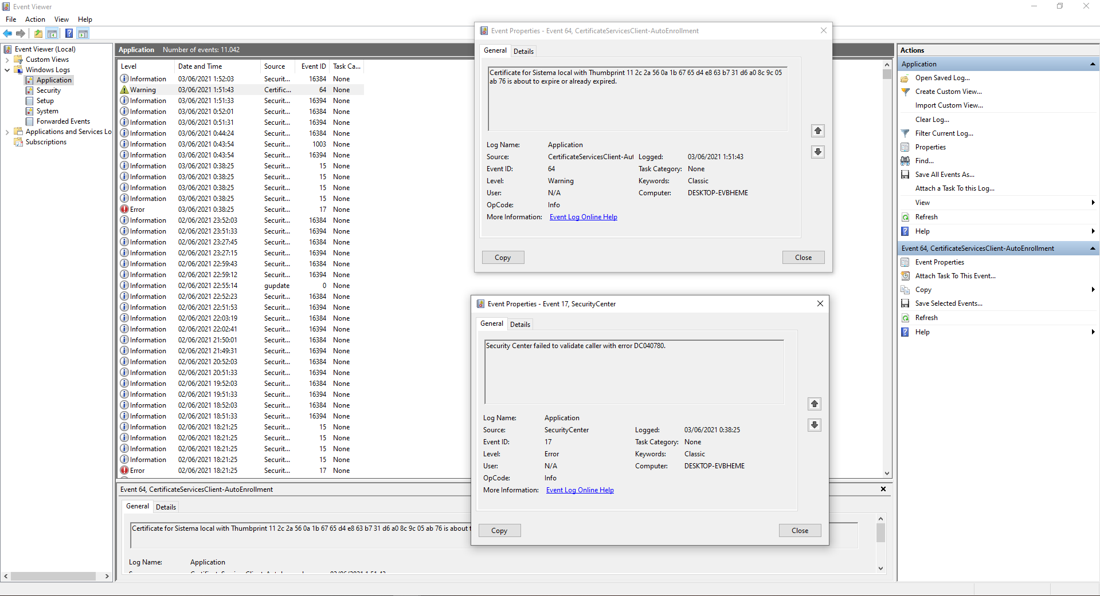
Task: Select Error row icon at 03/06/2021 0:38:25
Action: click(124, 210)
